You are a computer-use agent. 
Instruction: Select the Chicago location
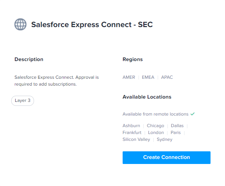156,126
